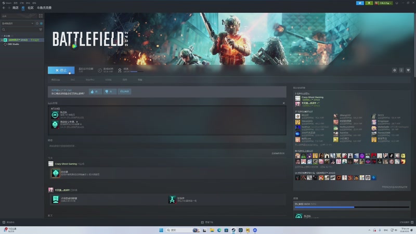Open the 库 library tab
The image size is (416, 234).
coord(23,8)
